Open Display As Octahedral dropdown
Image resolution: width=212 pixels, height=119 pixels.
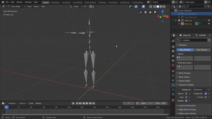(200, 90)
